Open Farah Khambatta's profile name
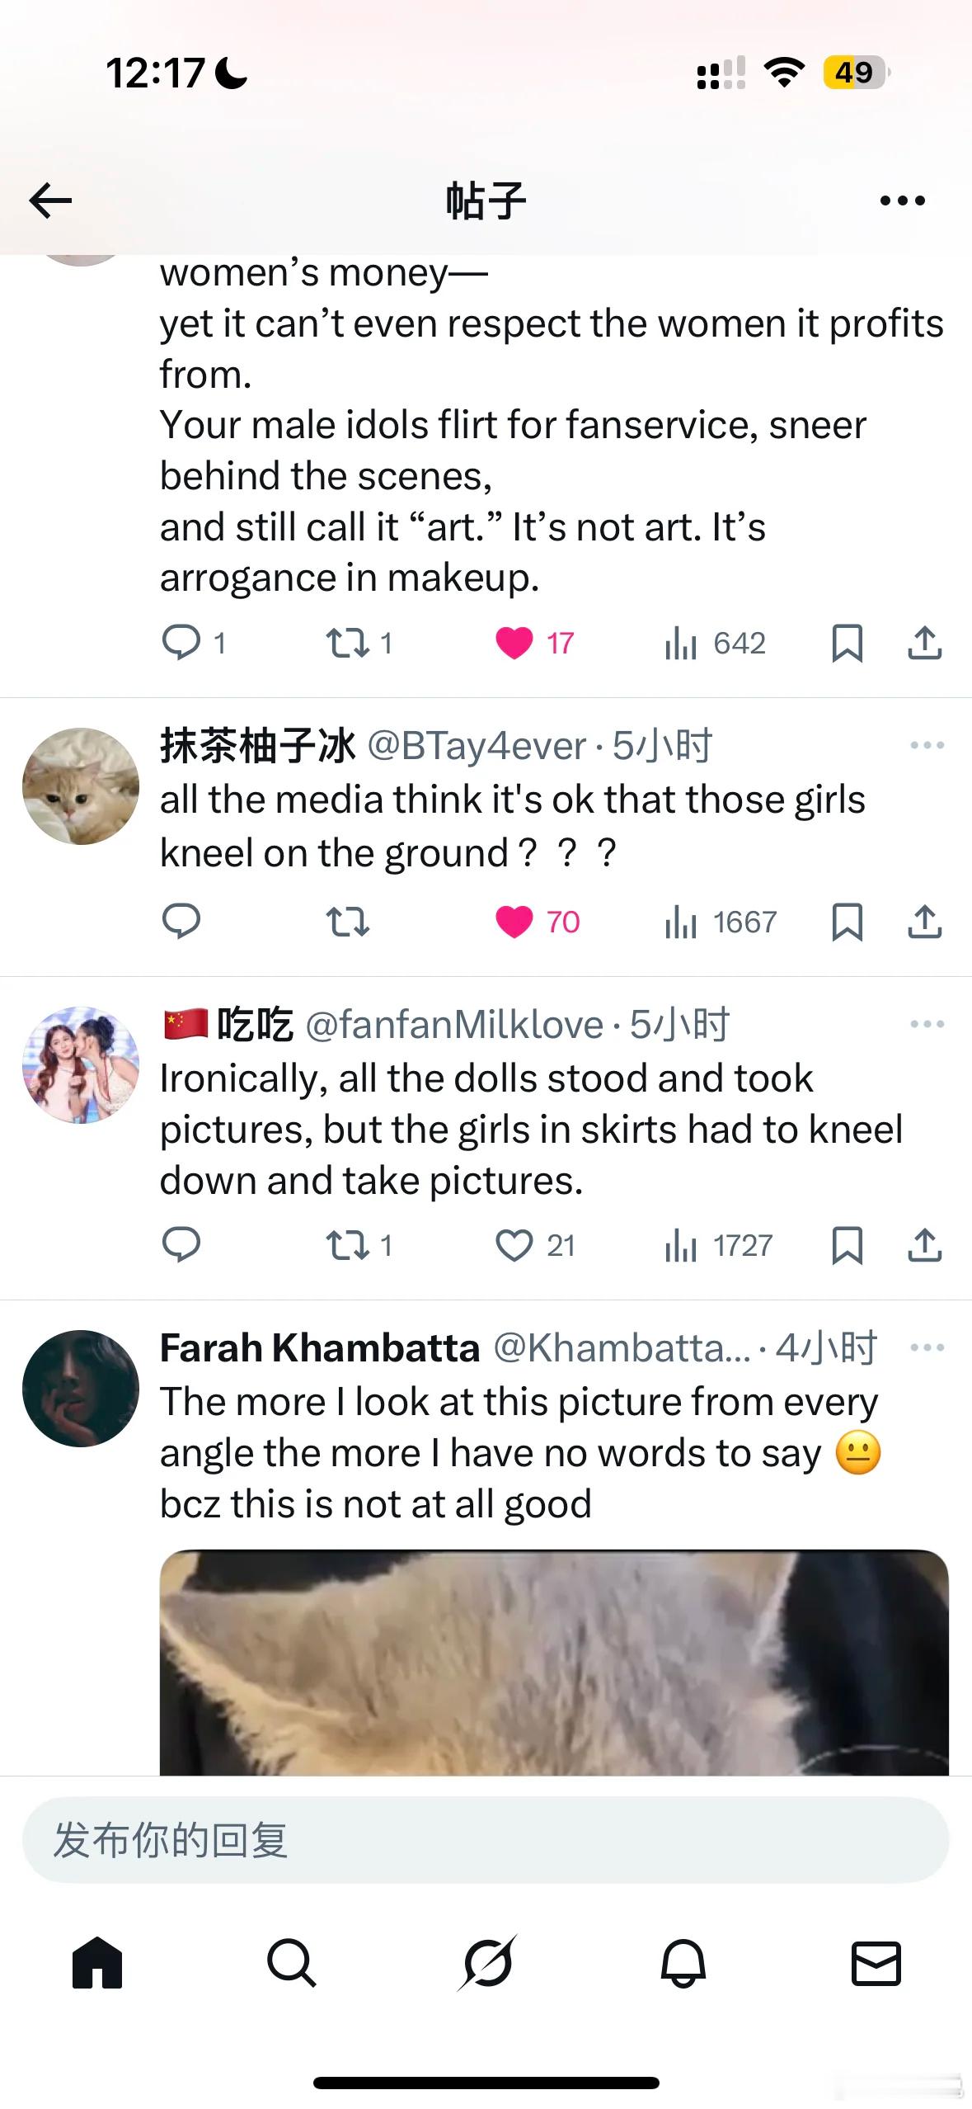972x2109 pixels. point(320,1347)
